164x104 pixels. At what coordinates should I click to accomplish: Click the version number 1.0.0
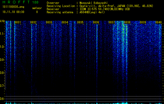(35, 2)
